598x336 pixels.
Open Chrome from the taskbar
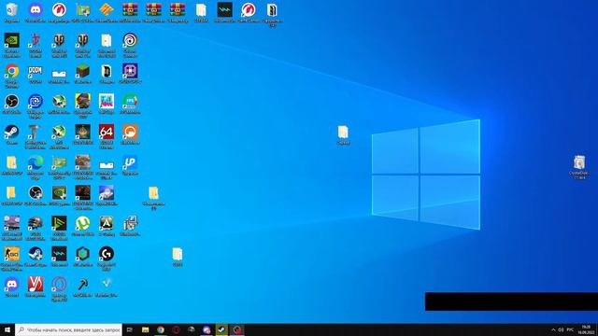click(161, 329)
